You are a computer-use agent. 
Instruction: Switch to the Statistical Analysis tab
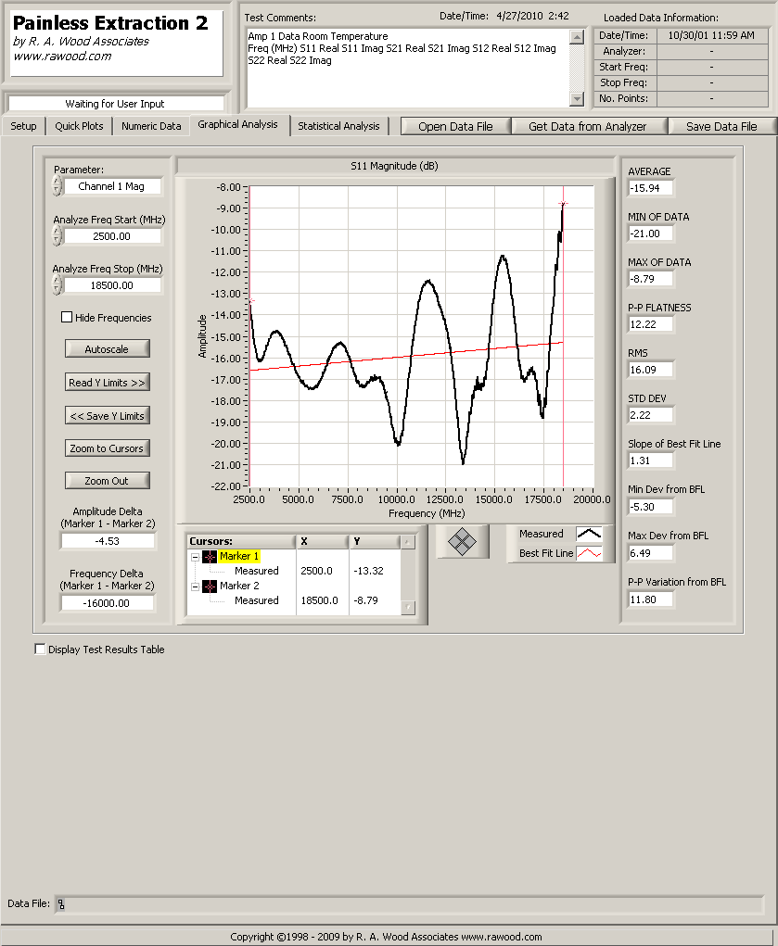pos(338,126)
